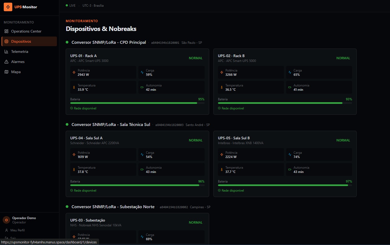Click the 74% load value

click(297, 157)
